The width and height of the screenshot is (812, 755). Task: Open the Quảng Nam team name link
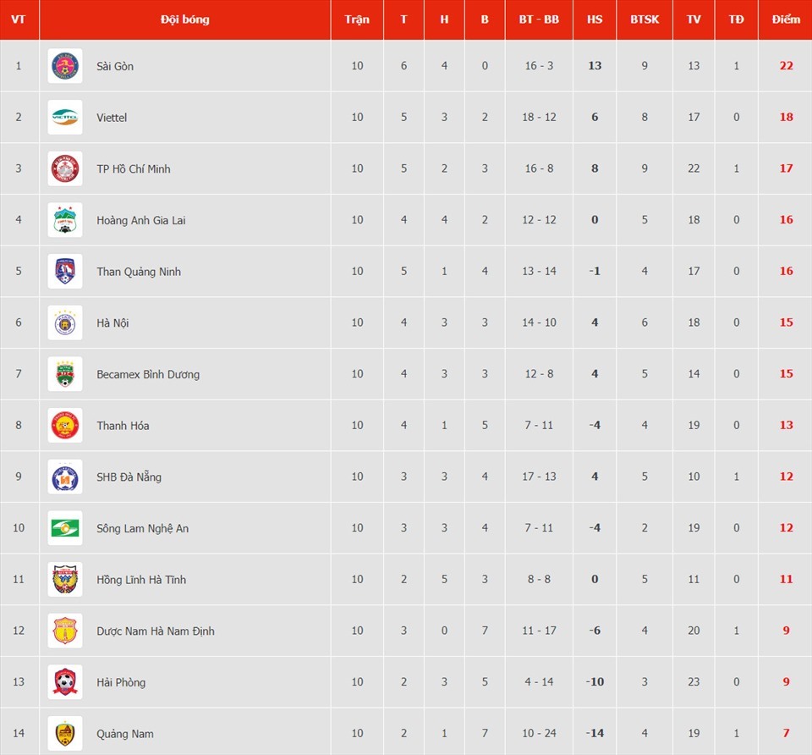[125, 734]
